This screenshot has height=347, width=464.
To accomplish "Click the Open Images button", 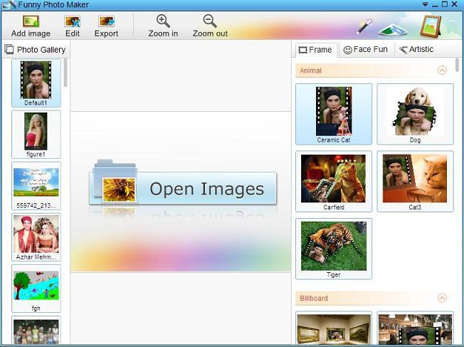I will tap(183, 188).
